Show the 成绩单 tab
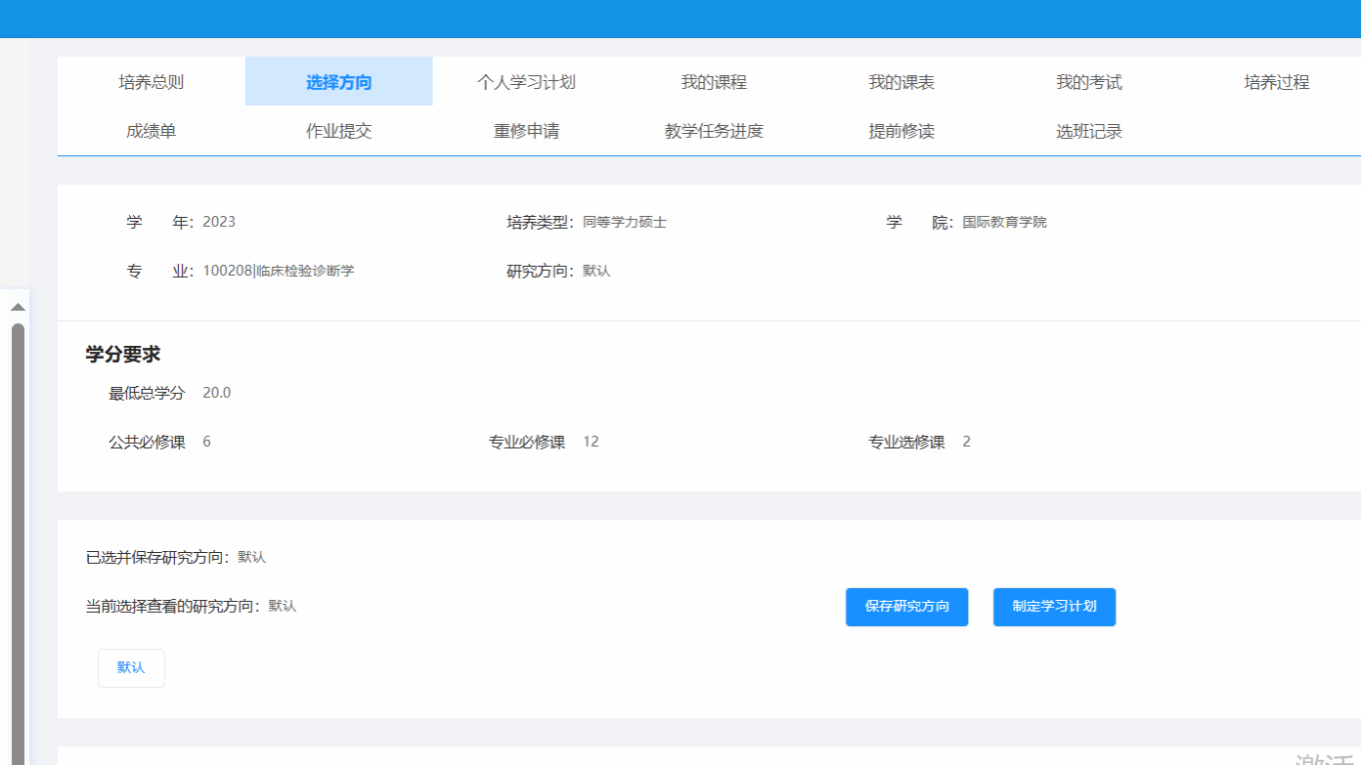1361x765 pixels. tap(152, 131)
